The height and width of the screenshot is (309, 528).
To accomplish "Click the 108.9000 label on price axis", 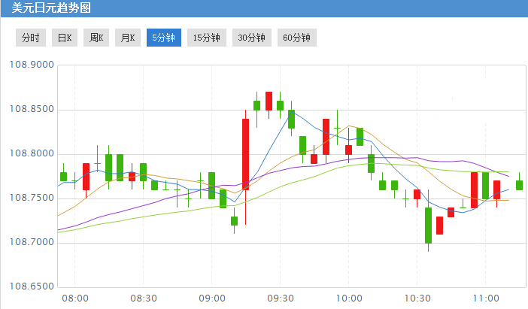I will (30, 65).
